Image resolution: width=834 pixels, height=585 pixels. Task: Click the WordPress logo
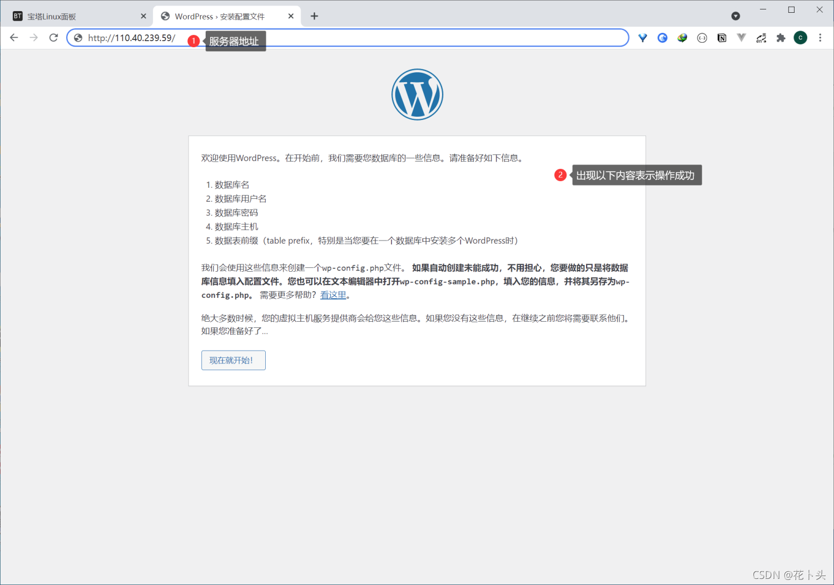point(417,94)
